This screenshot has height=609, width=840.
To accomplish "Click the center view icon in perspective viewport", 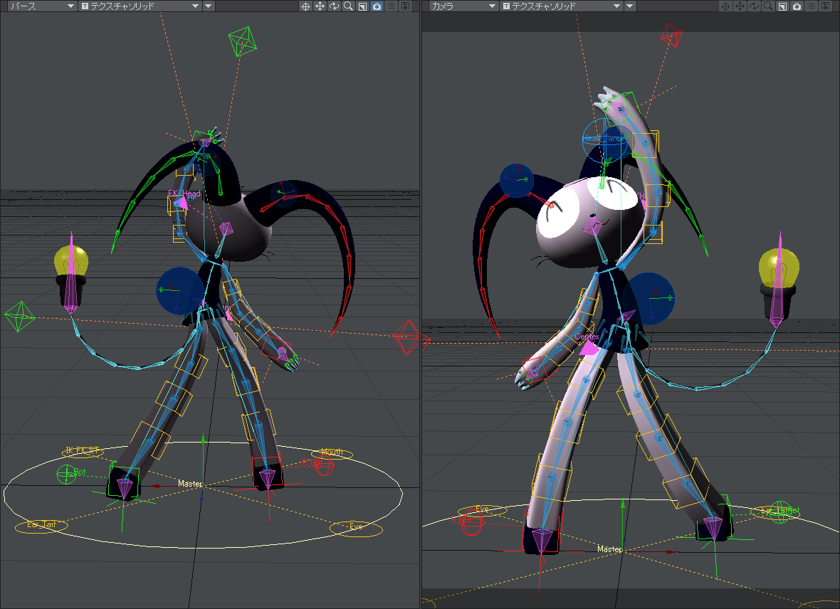I will 305,6.
